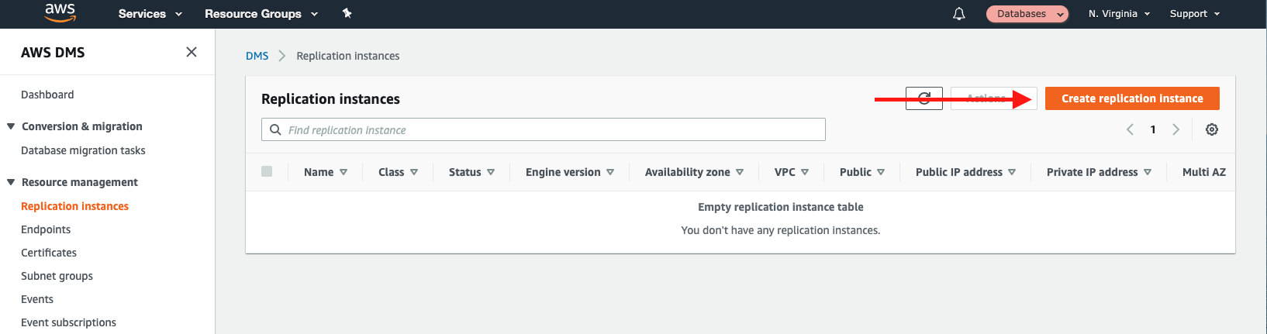Go to next page of results
This screenshot has width=1267, height=334.
1176,129
